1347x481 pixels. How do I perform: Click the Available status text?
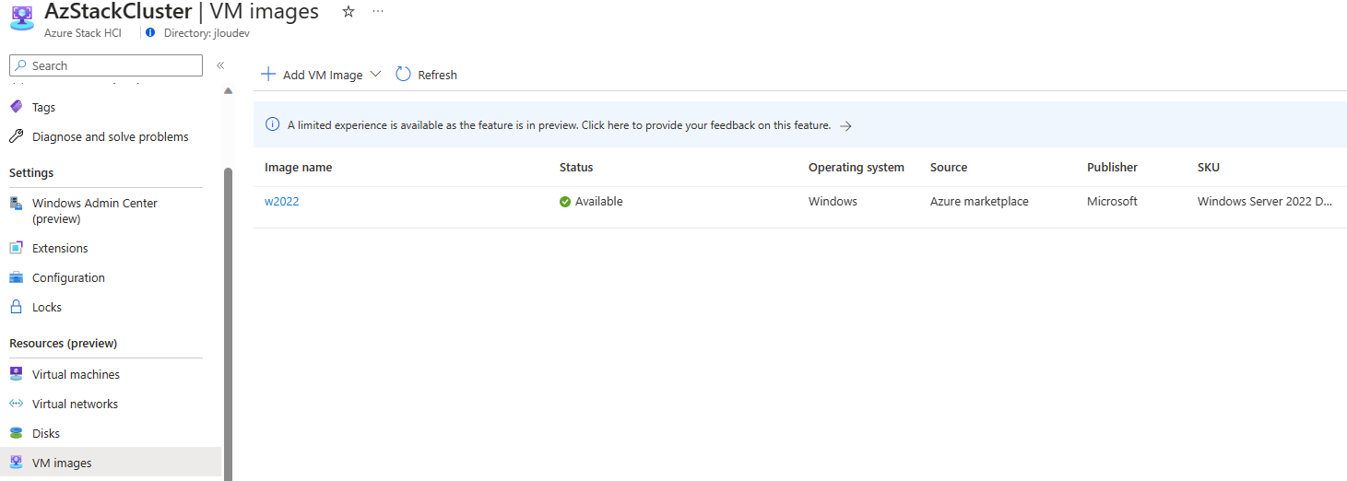tap(599, 202)
